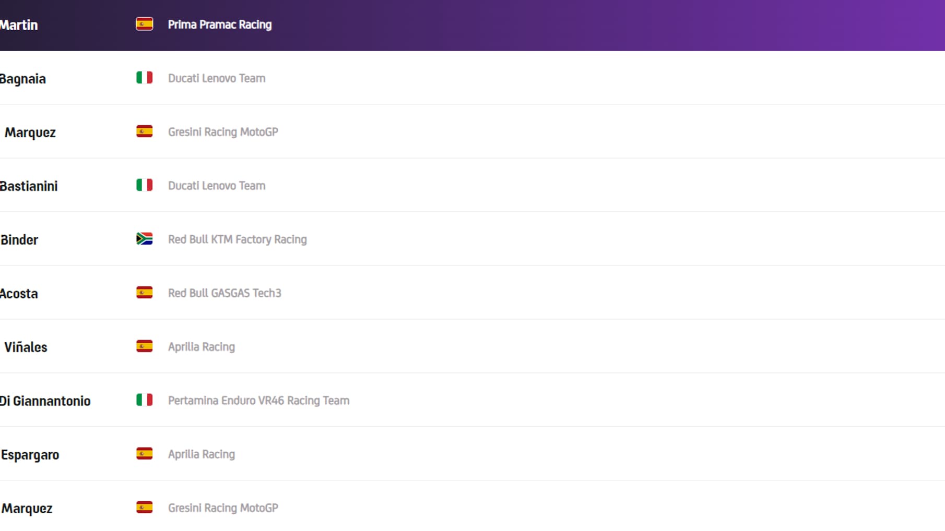Click Ducati Lenovo Team in Bagnaia's row
945x531 pixels.
217,78
